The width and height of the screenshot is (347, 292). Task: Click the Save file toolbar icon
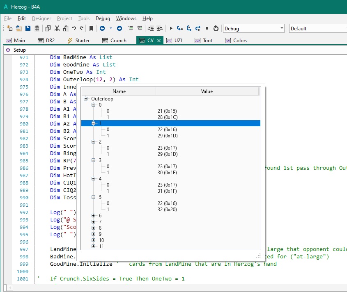(x=28, y=28)
